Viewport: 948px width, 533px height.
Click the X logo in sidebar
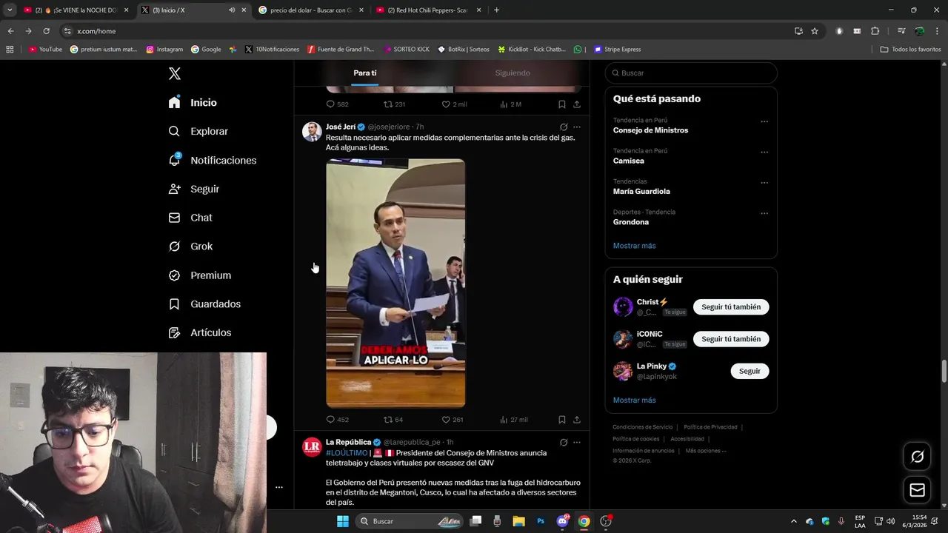pyautogui.click(x=175, y=73)
